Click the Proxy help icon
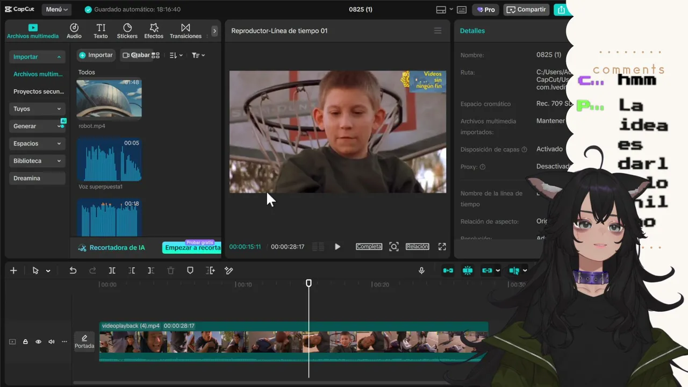This screenshot has height=387, width=688. [482, 167]
